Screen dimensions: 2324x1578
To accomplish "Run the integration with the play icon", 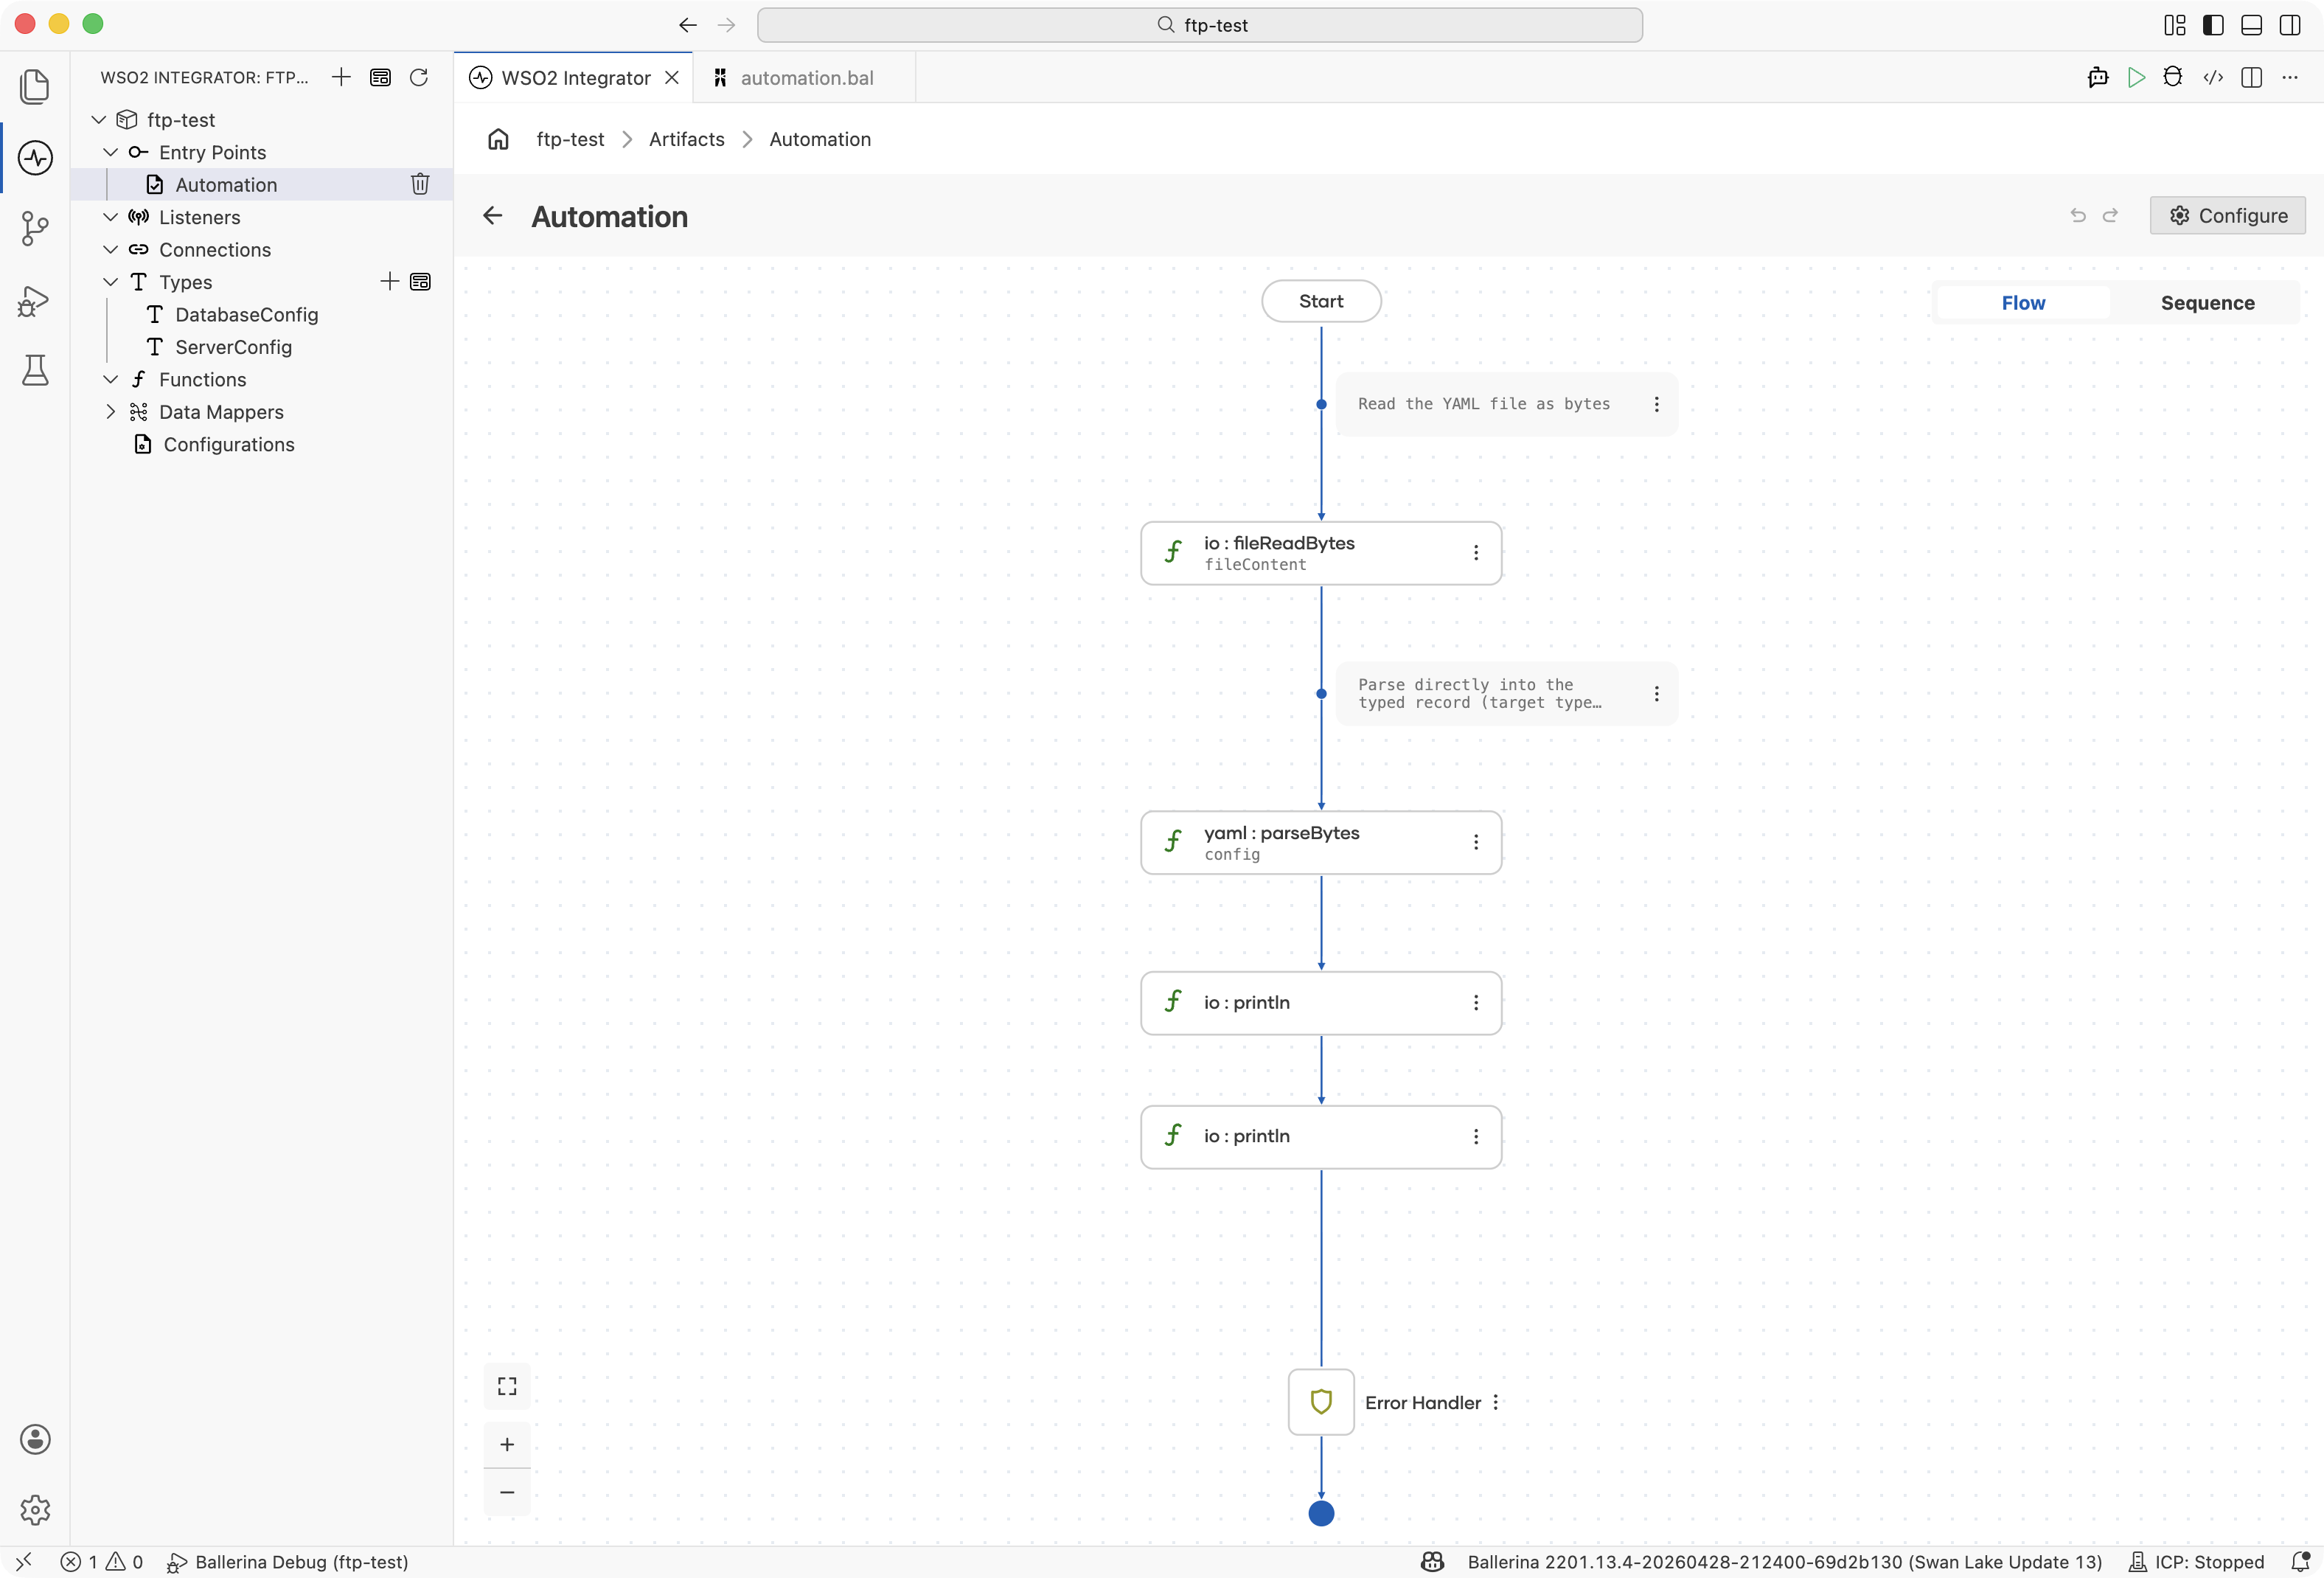I will 2136,77.
